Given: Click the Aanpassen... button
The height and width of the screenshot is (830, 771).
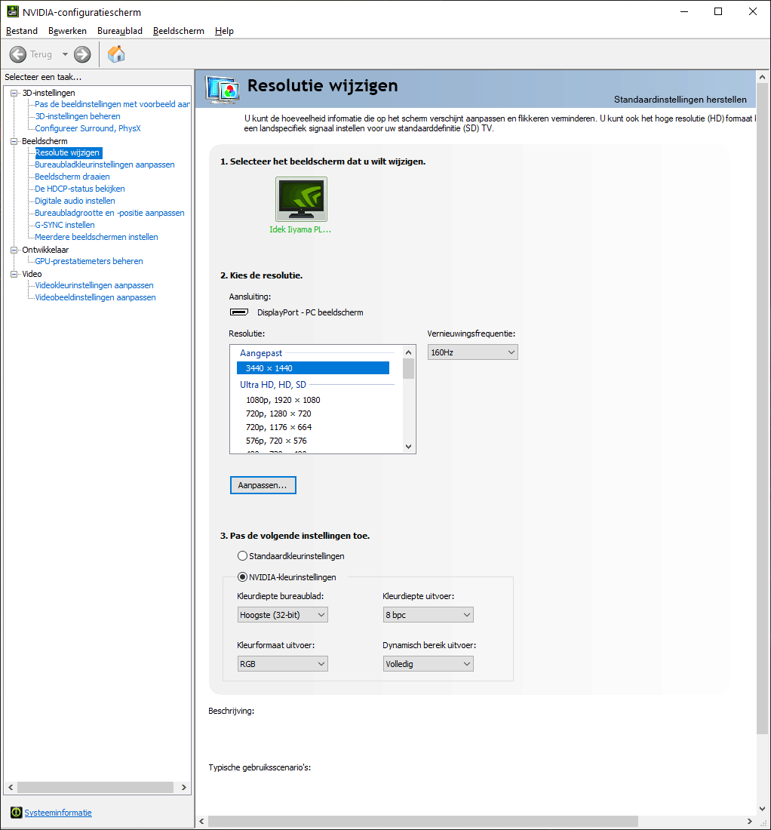Looking at the screenshot, I should click(263, 485).
